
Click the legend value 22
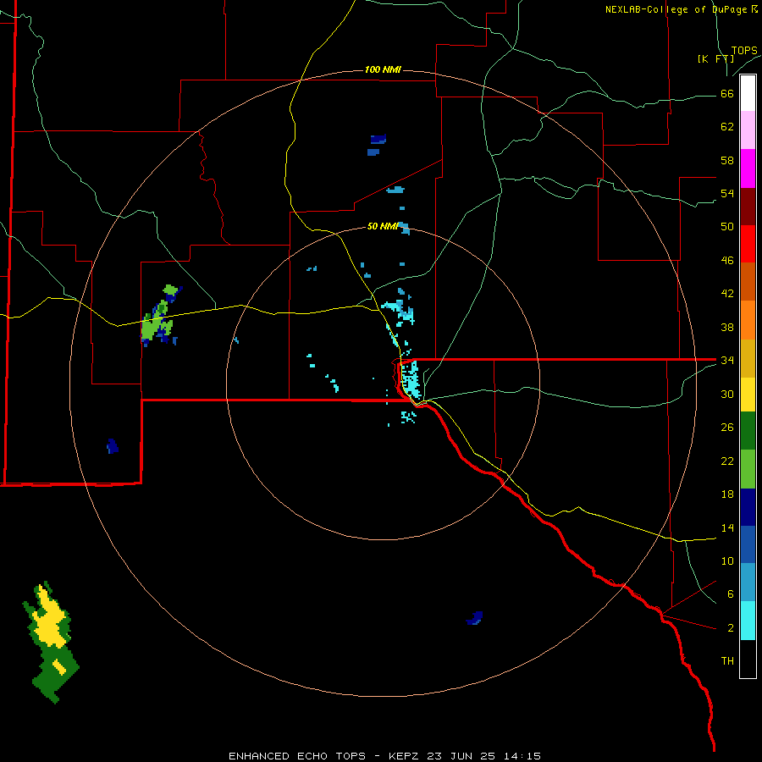(727, 461)
